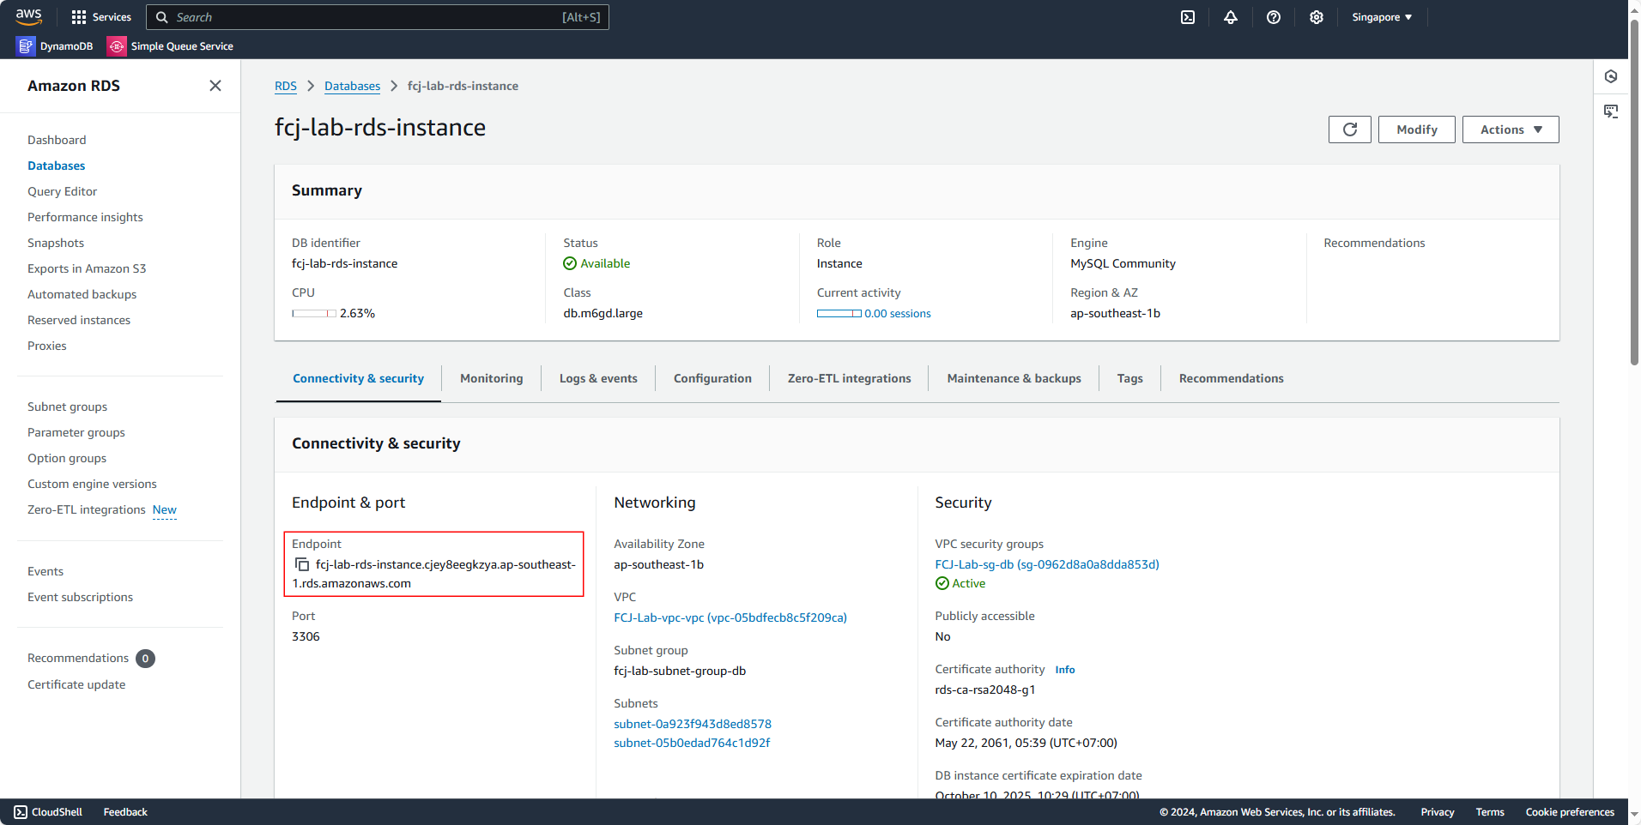Screen dimensions: 1641x825
Task: Switch to the Configuration tab
Action: coord(712,378)
